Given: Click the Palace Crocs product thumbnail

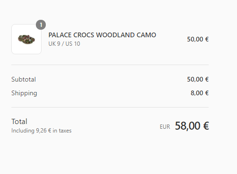Looking at the screenshot, I should click(x=26, y=39).
